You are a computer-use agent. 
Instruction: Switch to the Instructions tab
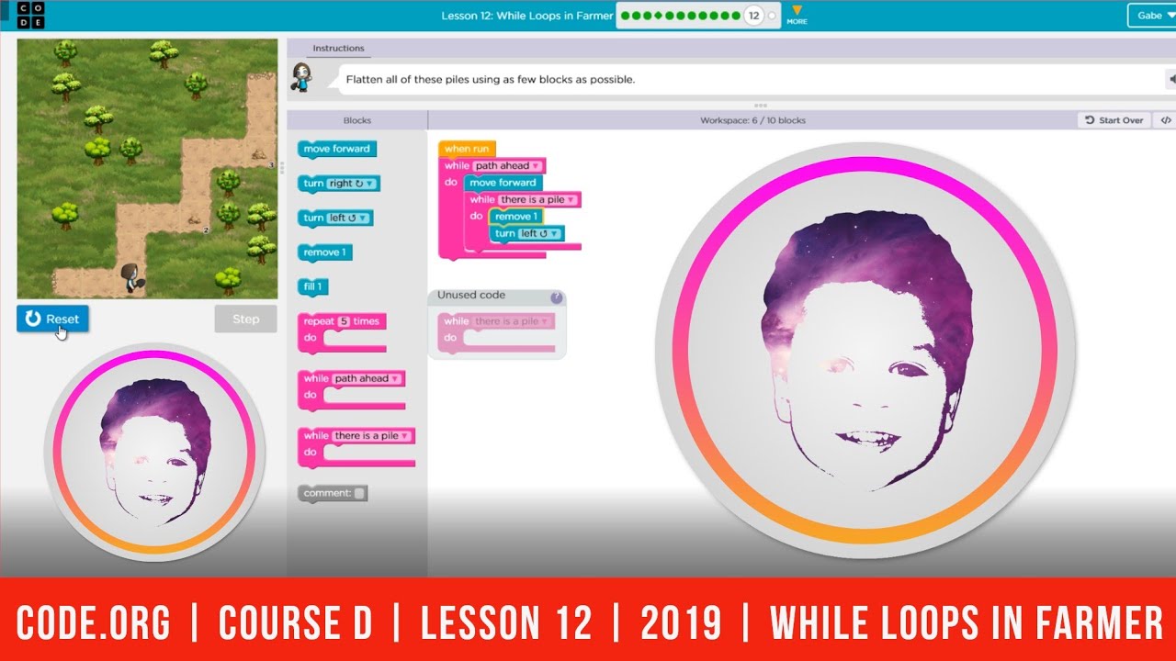338,49
